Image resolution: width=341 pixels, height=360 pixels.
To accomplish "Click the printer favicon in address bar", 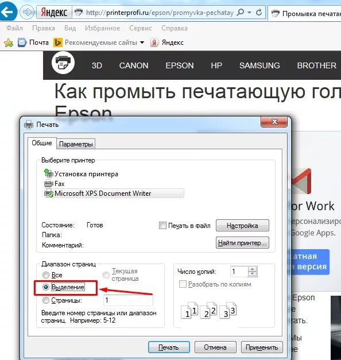I will tap(79, 13).
